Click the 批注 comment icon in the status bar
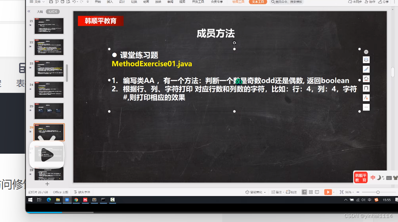Screen dimensions: 398x222 pyautogui.click(x=291, y=192)
